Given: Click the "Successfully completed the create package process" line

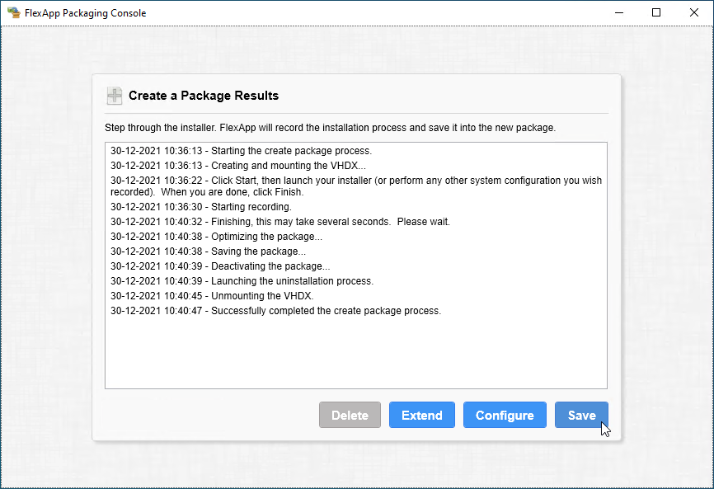Looking at the screenshot, I should [x=275, y=311].
